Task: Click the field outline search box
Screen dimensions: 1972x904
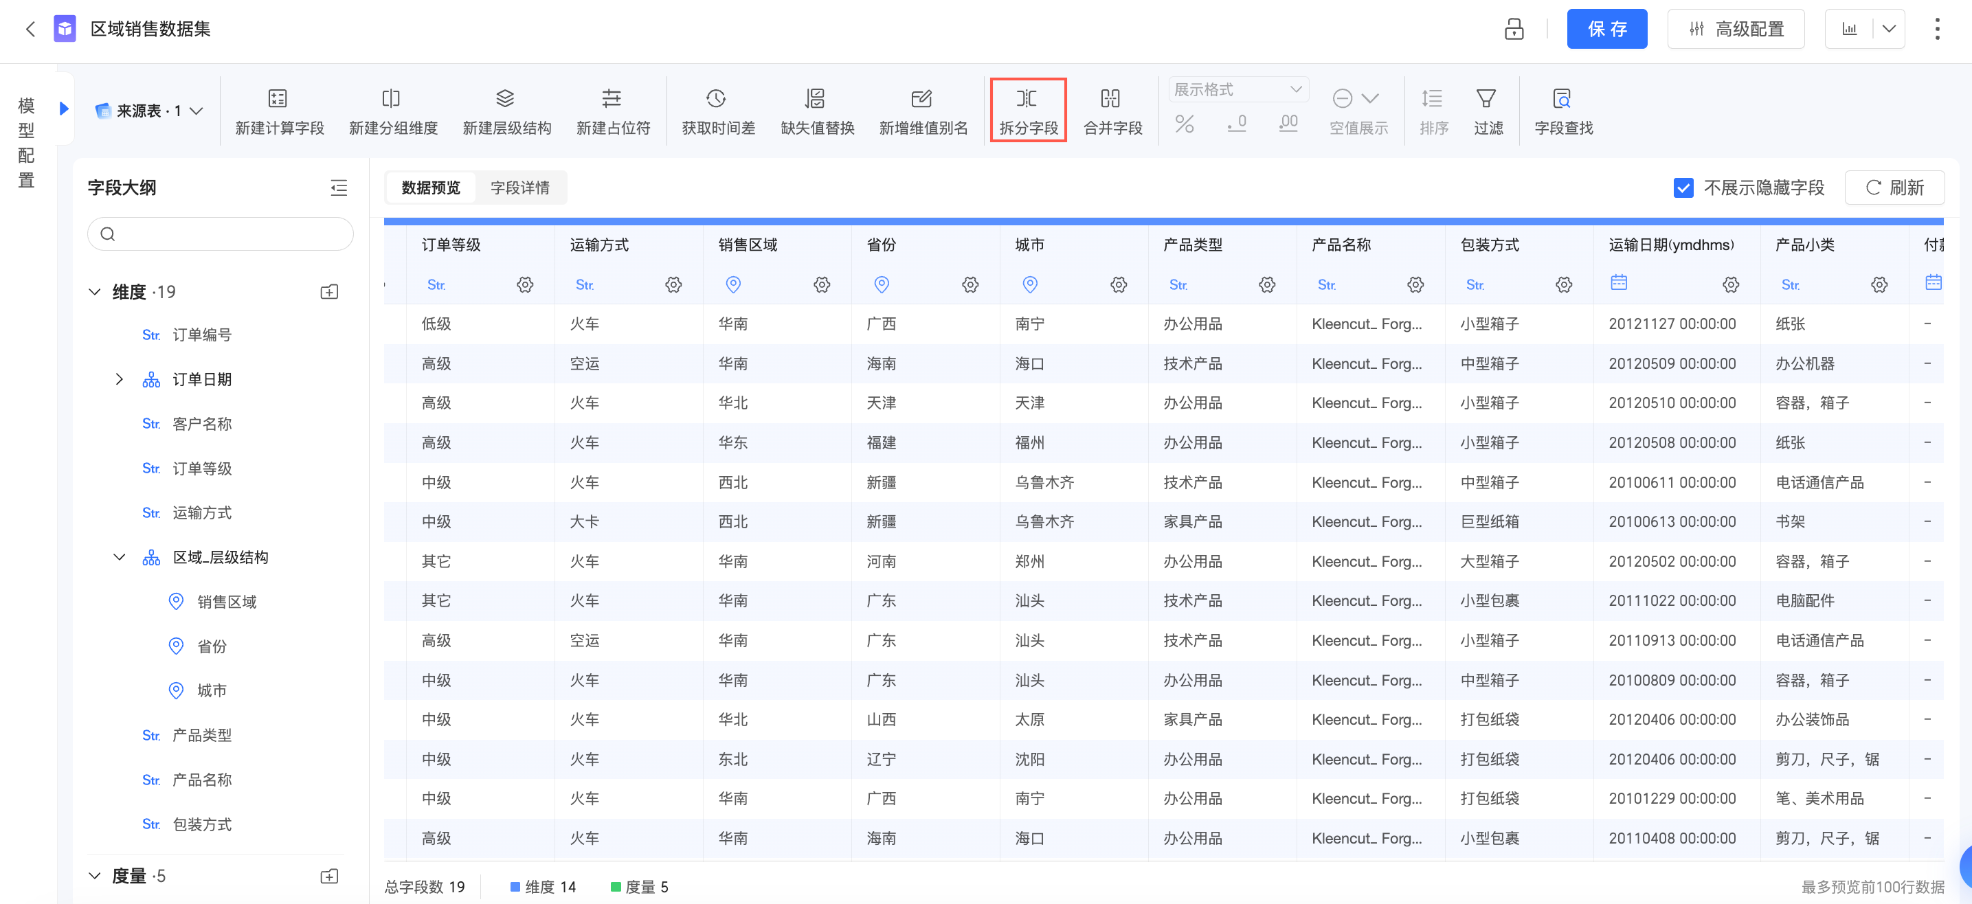Action: [x=221, y=234]
